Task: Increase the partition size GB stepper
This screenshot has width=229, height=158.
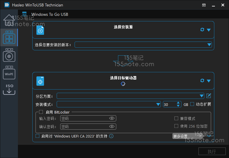Action: (179, 103)
